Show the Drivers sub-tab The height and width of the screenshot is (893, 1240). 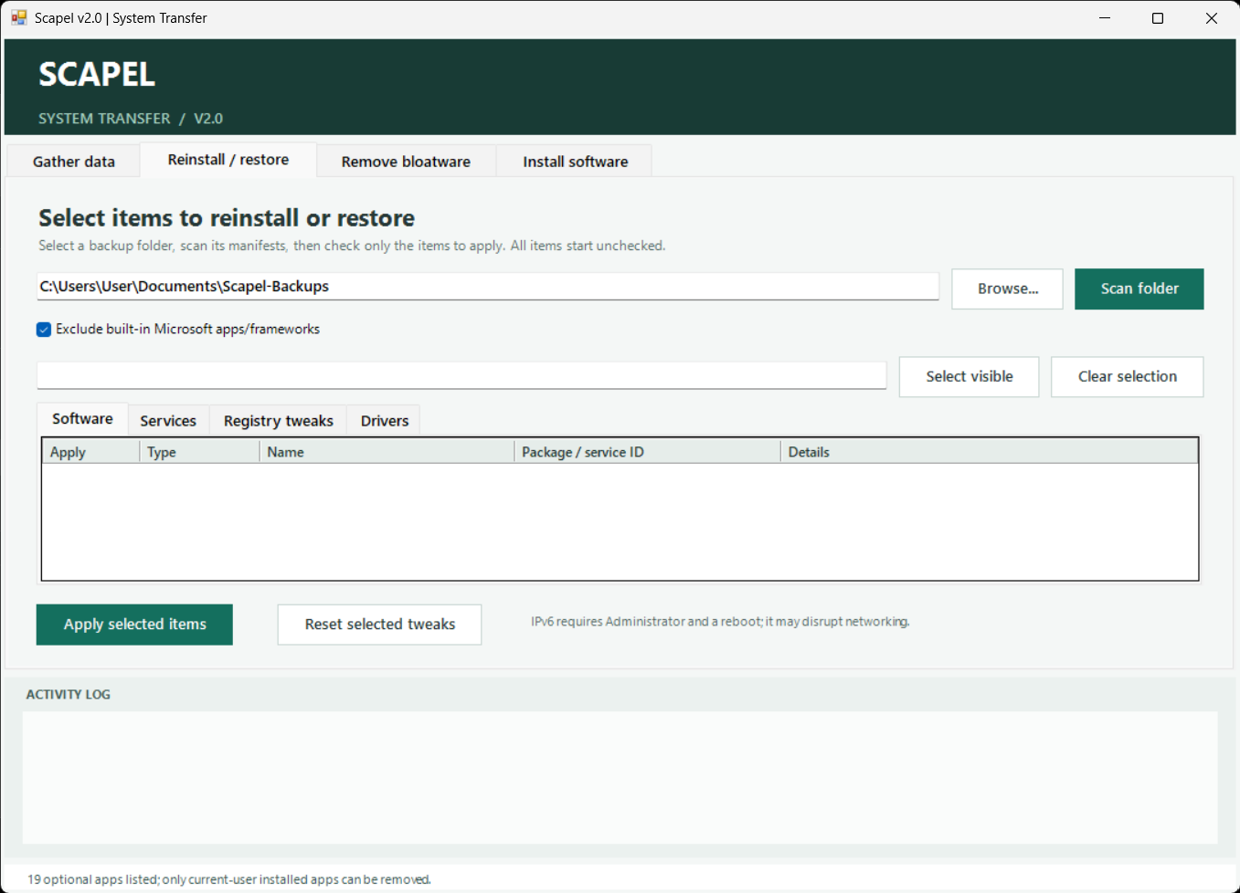point(385,420)
